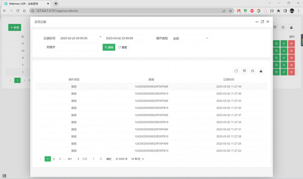The width and height of the screenshot is (303, 179).
Task: Open record history for device row 7
Action: (x=276, y=65)
